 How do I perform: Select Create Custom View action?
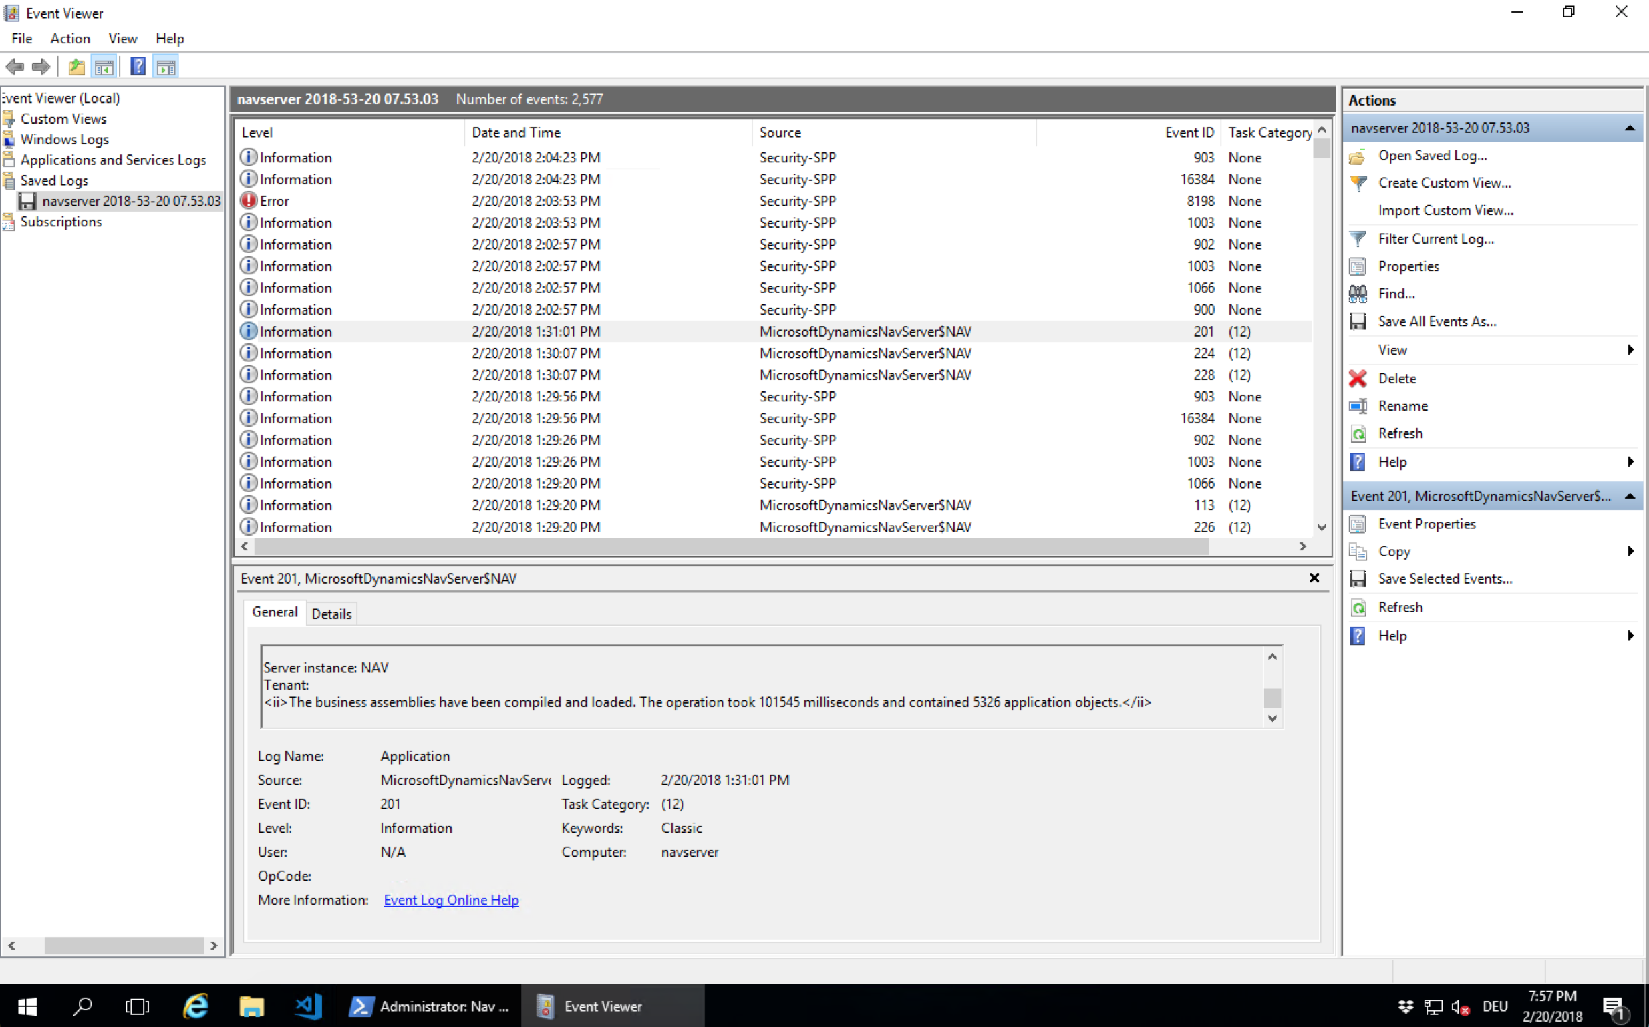pyautogui.click(x=1445, y=182)
